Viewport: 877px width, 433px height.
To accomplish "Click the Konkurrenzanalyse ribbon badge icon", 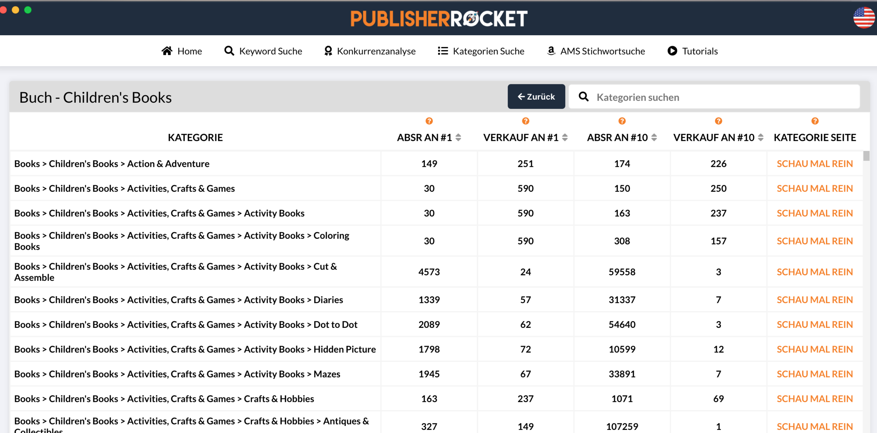I will [328, 51].
